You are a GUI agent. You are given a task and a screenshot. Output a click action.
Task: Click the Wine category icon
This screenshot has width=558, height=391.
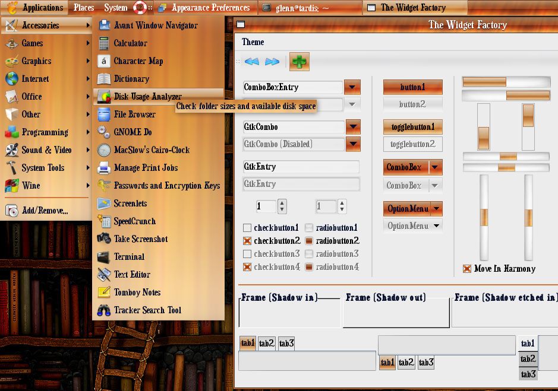pos(12,186)
